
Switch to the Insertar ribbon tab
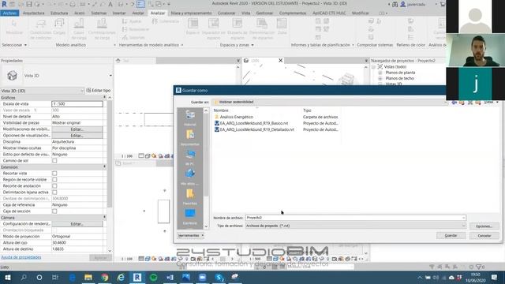coord(119,13)
